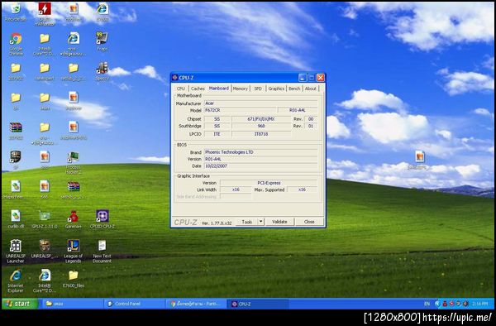Close the CPU-Z window via title bar X
The height and width of the screenshot is (326, 496).
pos(321,78)
